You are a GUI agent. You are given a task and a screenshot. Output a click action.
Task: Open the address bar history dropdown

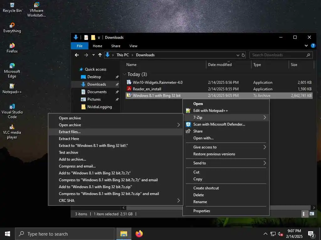[238, 55]
